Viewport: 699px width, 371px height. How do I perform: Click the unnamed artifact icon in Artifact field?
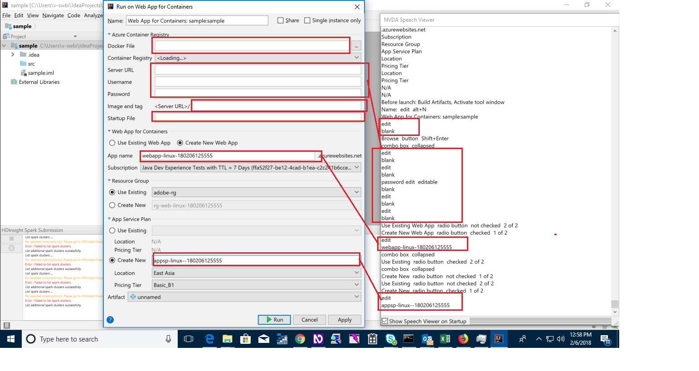pyautogui.click(x=133, y=297)
